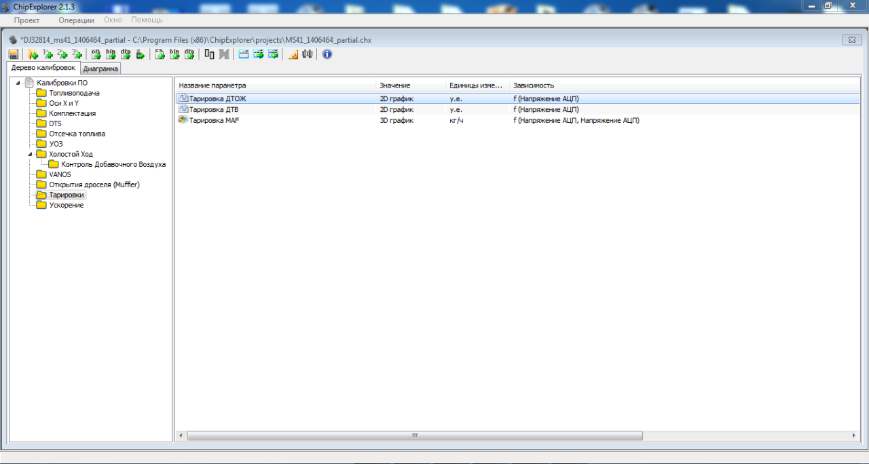Click the blue info about icon

pos(327,54)
